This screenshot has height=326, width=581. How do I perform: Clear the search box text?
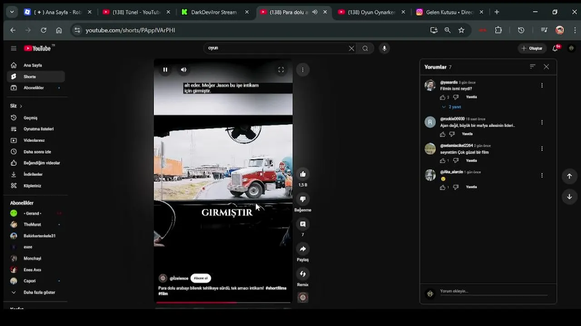coord(351,48)
